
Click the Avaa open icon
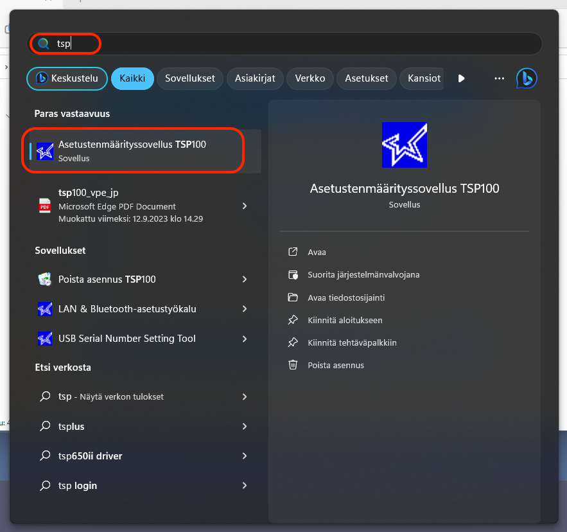point(293,252)
